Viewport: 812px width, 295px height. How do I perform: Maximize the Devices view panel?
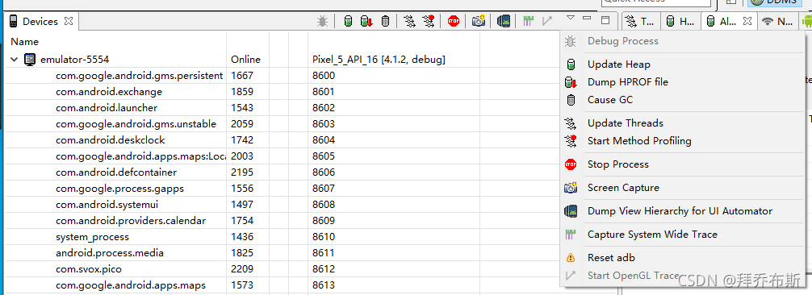click(605, 20)
